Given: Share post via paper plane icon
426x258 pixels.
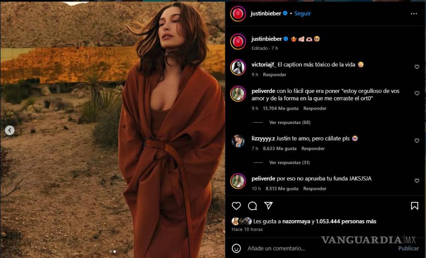Looking at the screenshot, I should 268,205.
